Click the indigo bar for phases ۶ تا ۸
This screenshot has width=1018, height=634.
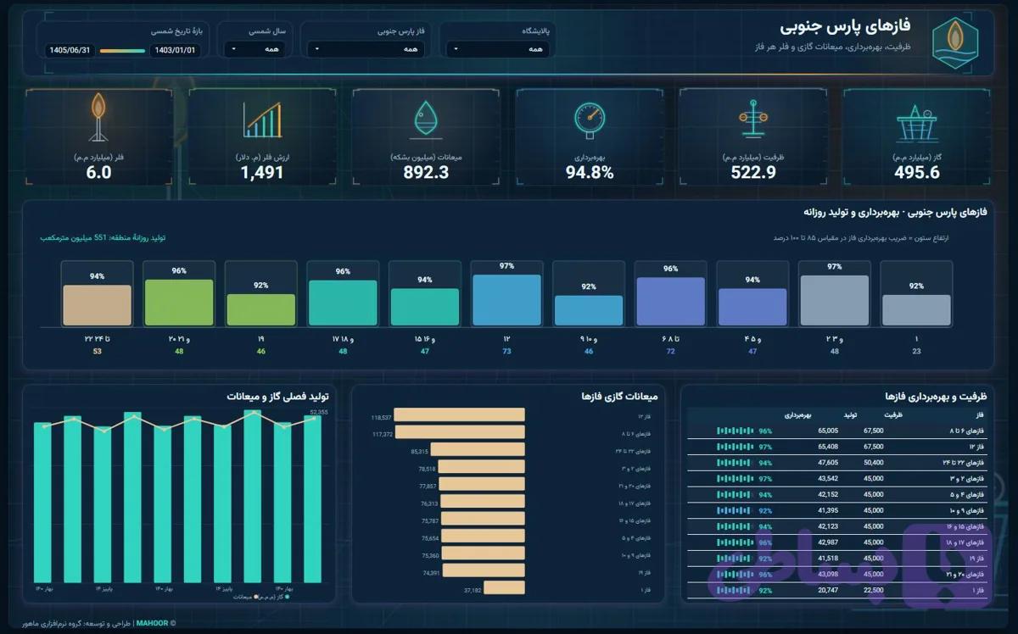670,302
